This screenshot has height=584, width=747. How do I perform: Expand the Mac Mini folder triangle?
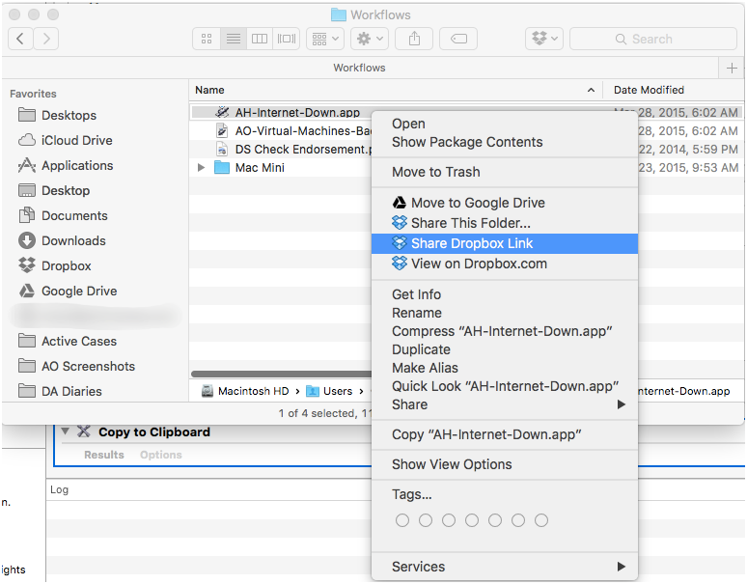point(201,168)
